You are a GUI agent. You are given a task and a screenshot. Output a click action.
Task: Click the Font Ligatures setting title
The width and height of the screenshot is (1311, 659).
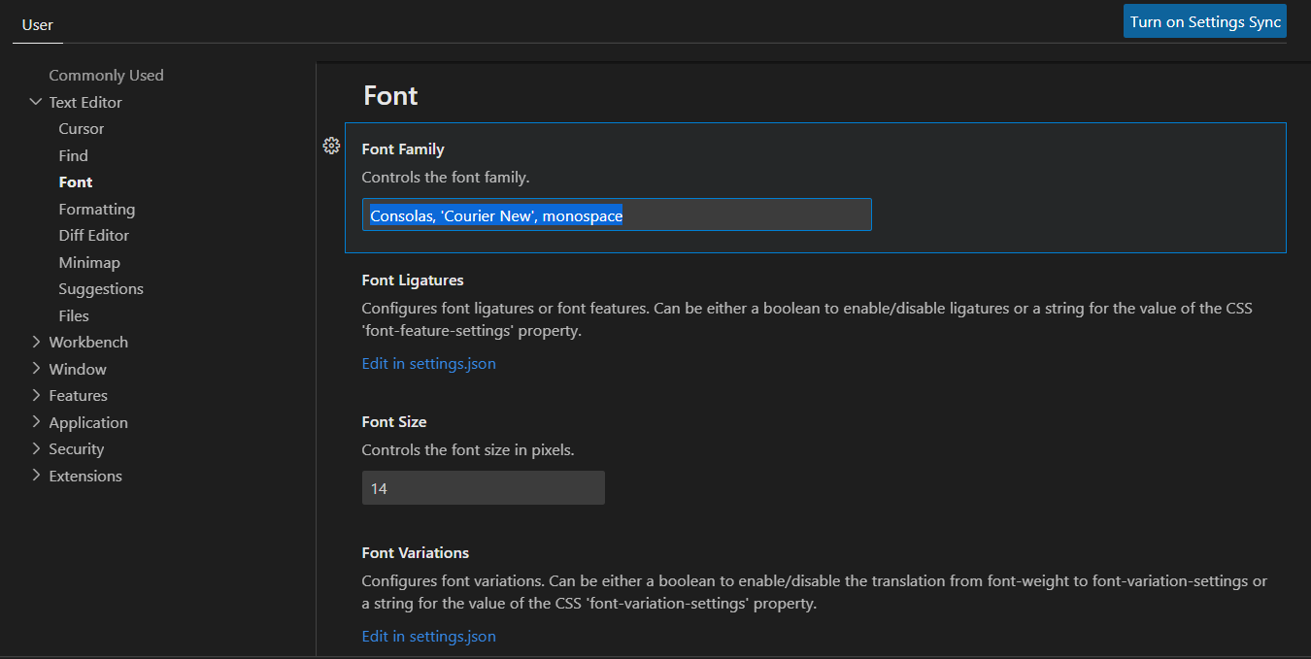coord(413,280)
